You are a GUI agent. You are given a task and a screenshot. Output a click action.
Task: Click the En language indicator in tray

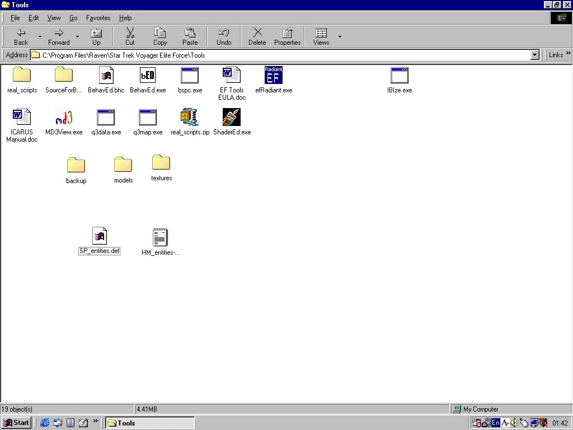(496, 423)
